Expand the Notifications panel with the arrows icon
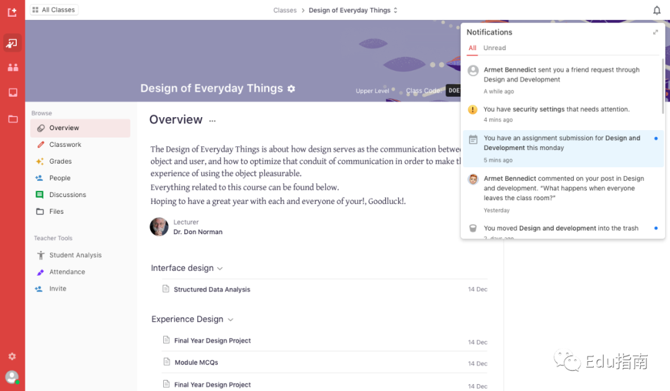 (656, 32)
